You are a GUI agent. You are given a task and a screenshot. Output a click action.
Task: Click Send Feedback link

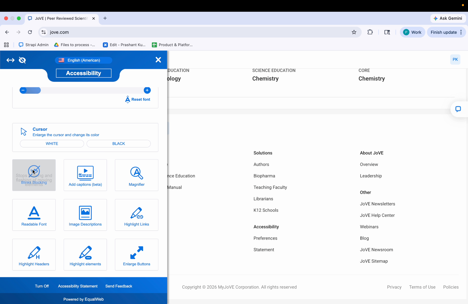click(119, 286)
